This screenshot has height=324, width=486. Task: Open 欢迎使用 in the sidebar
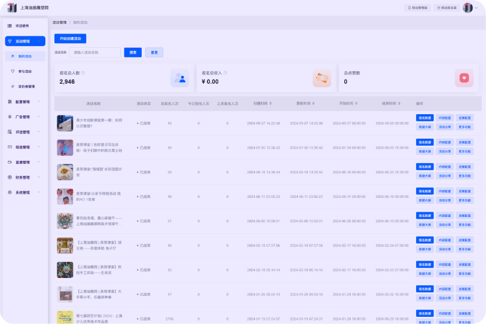(25, 26)
